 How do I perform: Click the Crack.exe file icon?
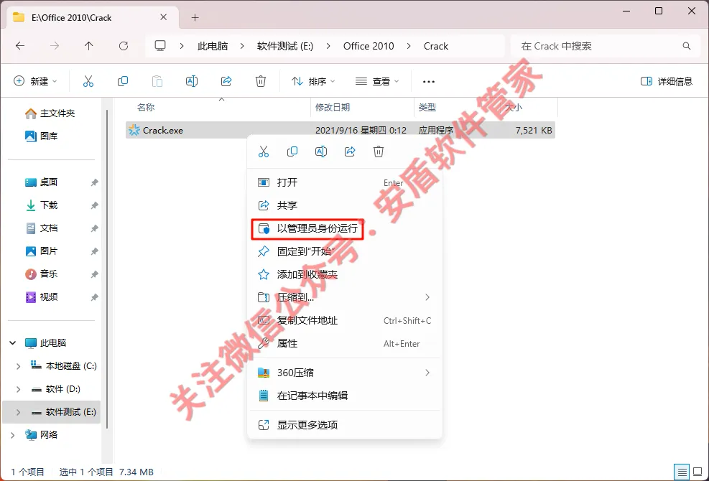point(134,130)
